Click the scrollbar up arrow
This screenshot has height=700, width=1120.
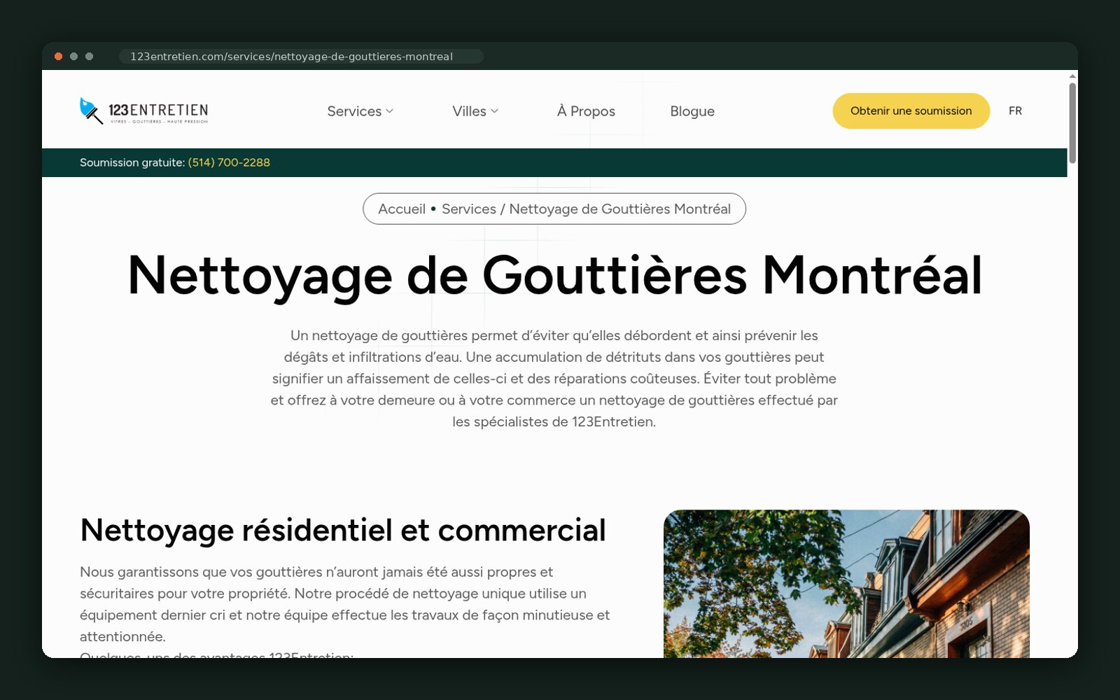tap(1072, 76)
